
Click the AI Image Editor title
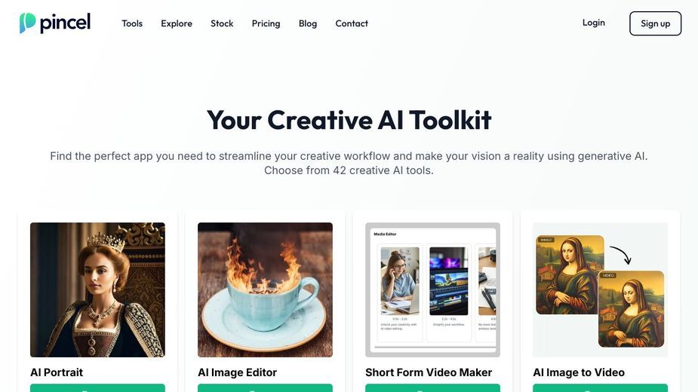click(237, 372)
